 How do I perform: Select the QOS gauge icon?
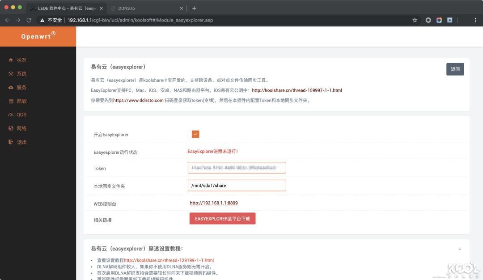[x=11, y=115]
